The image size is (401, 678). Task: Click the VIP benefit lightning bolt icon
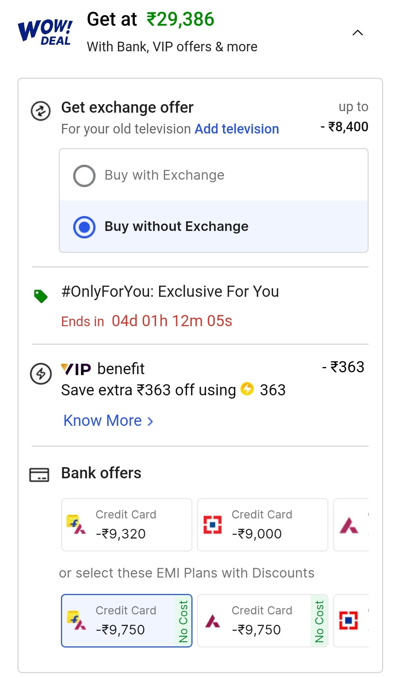pyautogui.click(x=41, y=373)
